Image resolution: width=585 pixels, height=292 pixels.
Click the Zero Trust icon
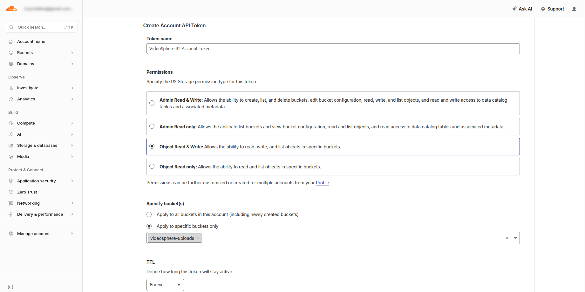[x=11, y=192]
